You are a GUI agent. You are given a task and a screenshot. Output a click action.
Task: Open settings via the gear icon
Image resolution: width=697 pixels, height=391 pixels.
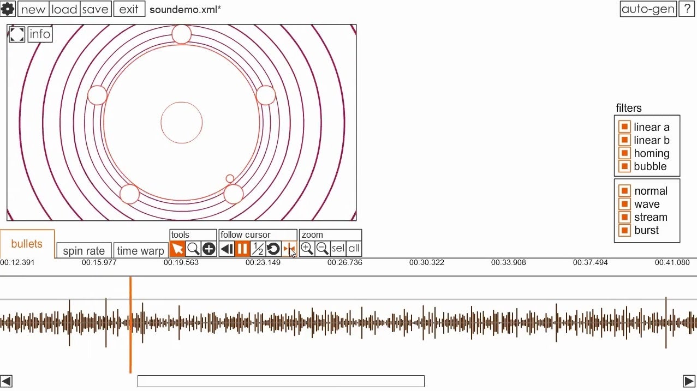8,9
